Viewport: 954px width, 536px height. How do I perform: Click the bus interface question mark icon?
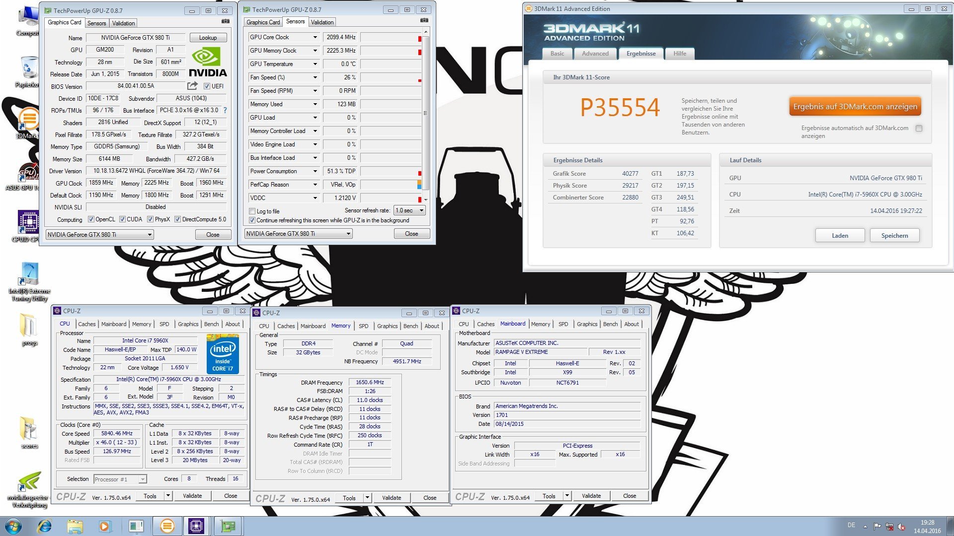225,110
